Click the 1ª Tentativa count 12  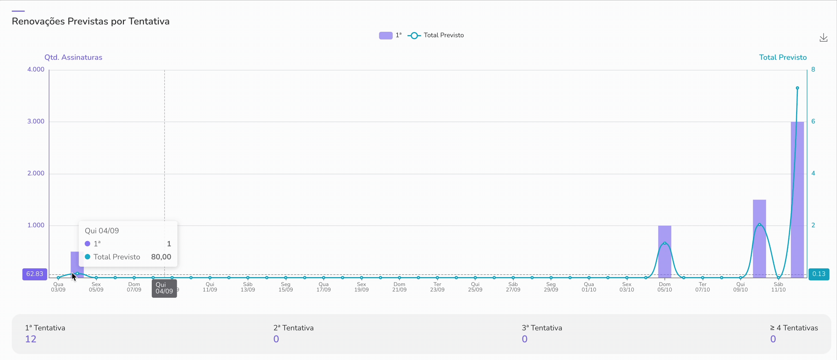point(31,339)
